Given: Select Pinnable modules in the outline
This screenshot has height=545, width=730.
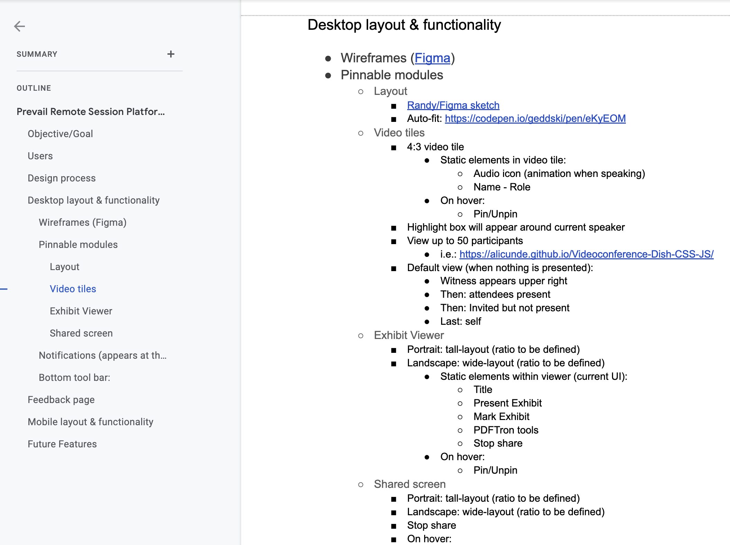Looking at the screenshot, I should 78,244.
